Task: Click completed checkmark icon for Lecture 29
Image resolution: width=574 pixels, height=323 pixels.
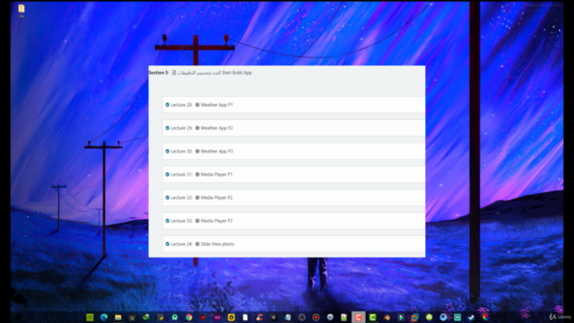Action: point(168,127)
